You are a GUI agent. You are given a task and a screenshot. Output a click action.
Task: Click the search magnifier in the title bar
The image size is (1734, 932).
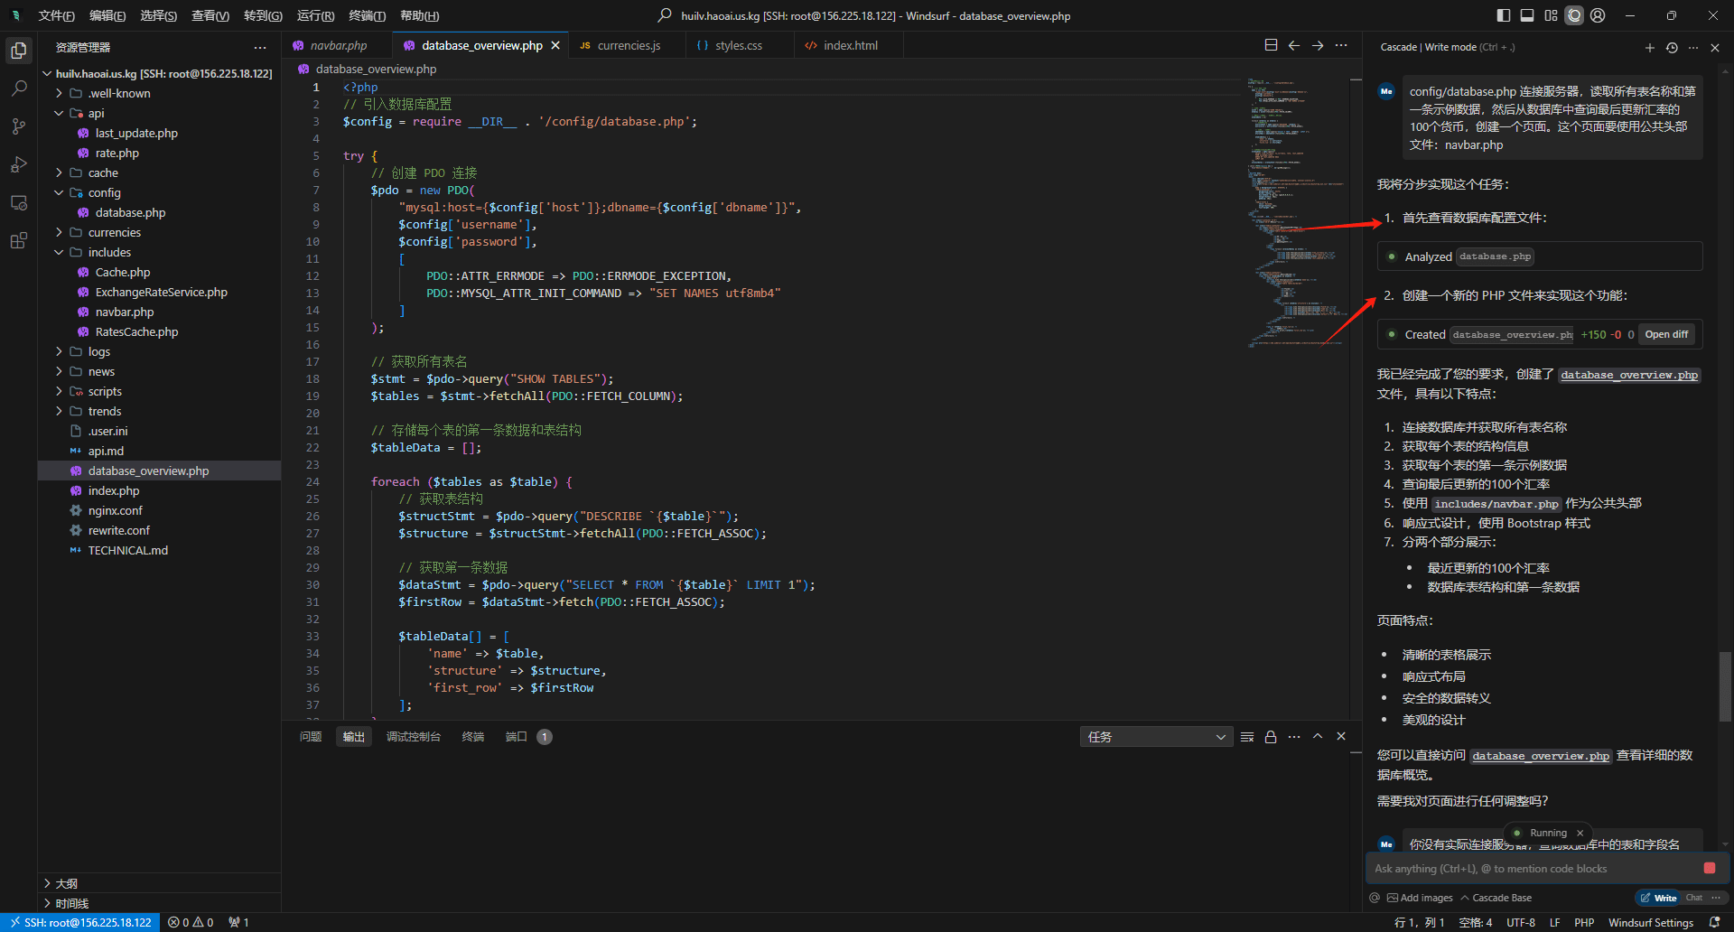tap(665, 15)
